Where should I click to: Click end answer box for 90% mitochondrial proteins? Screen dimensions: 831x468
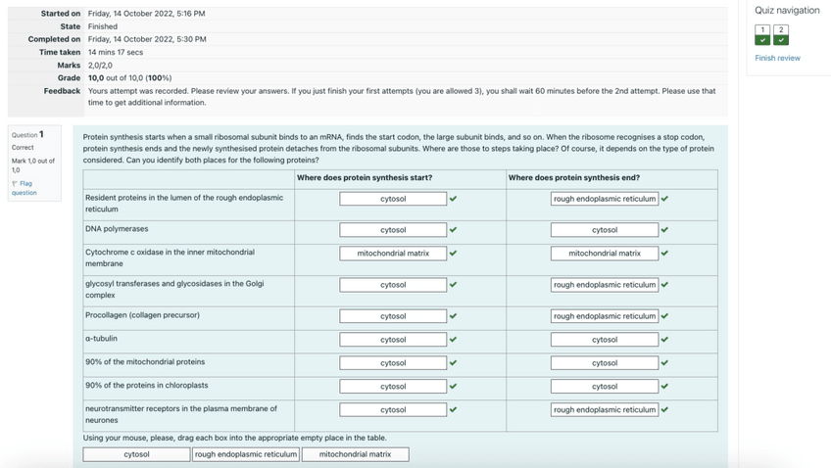pos(604,363)
